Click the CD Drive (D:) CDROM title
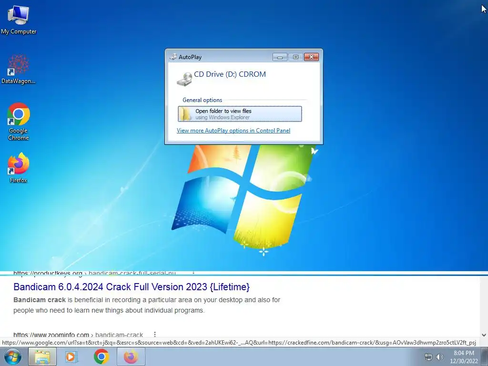The image size is (488, 366). click(x=230, y=74)
